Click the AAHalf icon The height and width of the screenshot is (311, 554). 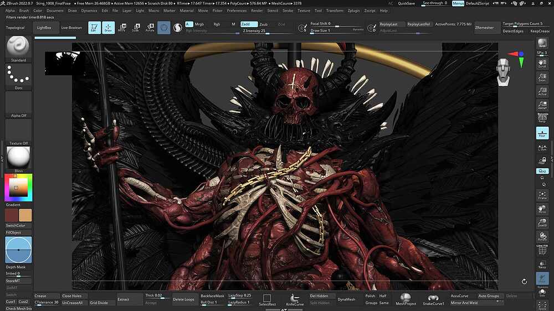pyautogui.click(x=542, y=105)
